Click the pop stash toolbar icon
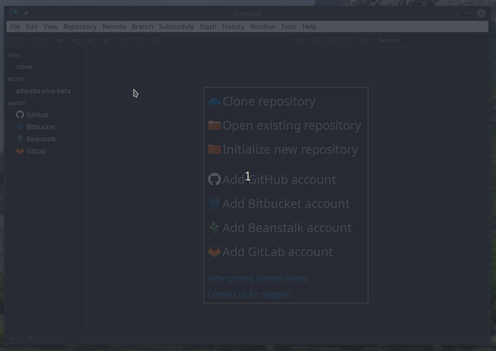Image resolution: width=496 pixels, height=351 pixels. [x=137, y=40]
